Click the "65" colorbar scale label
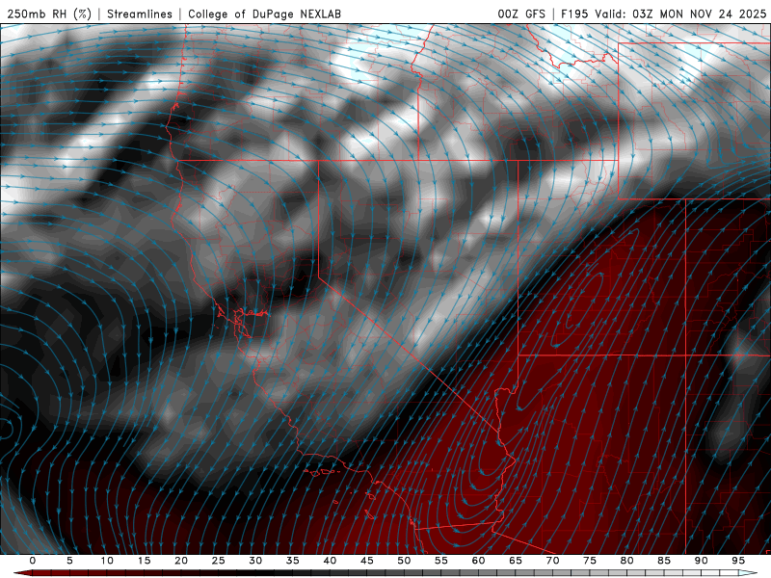 click(x=516, y=561)
